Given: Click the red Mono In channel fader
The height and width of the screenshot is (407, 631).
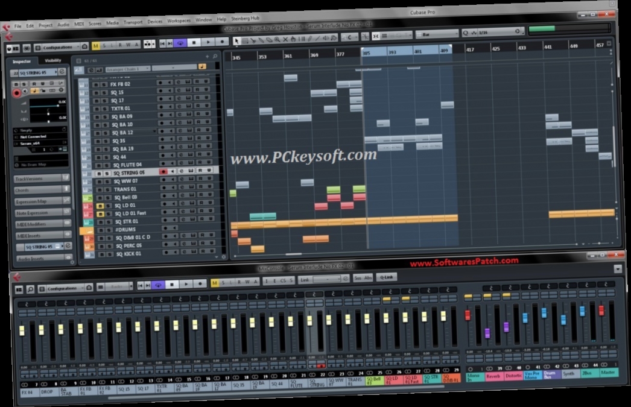Looking at the screenshot, I should pyautogui.click(x=468, y=315).
